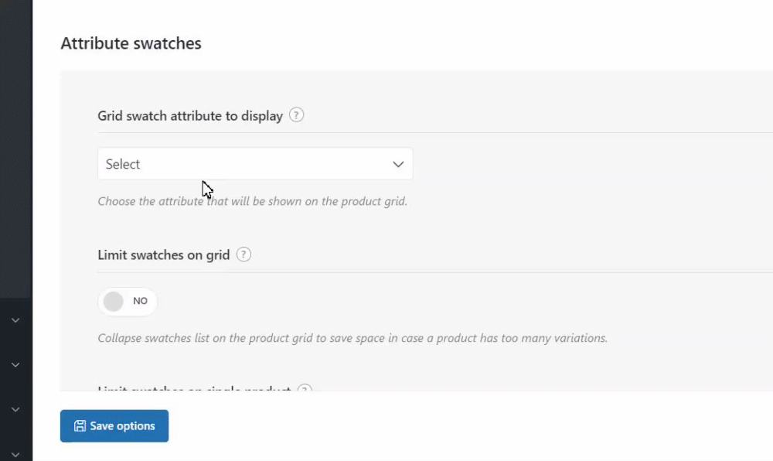The image size is (773, 461).
Task: Open the Grid swatch attribute Select dropdown
Action: (x=254, y=164)
